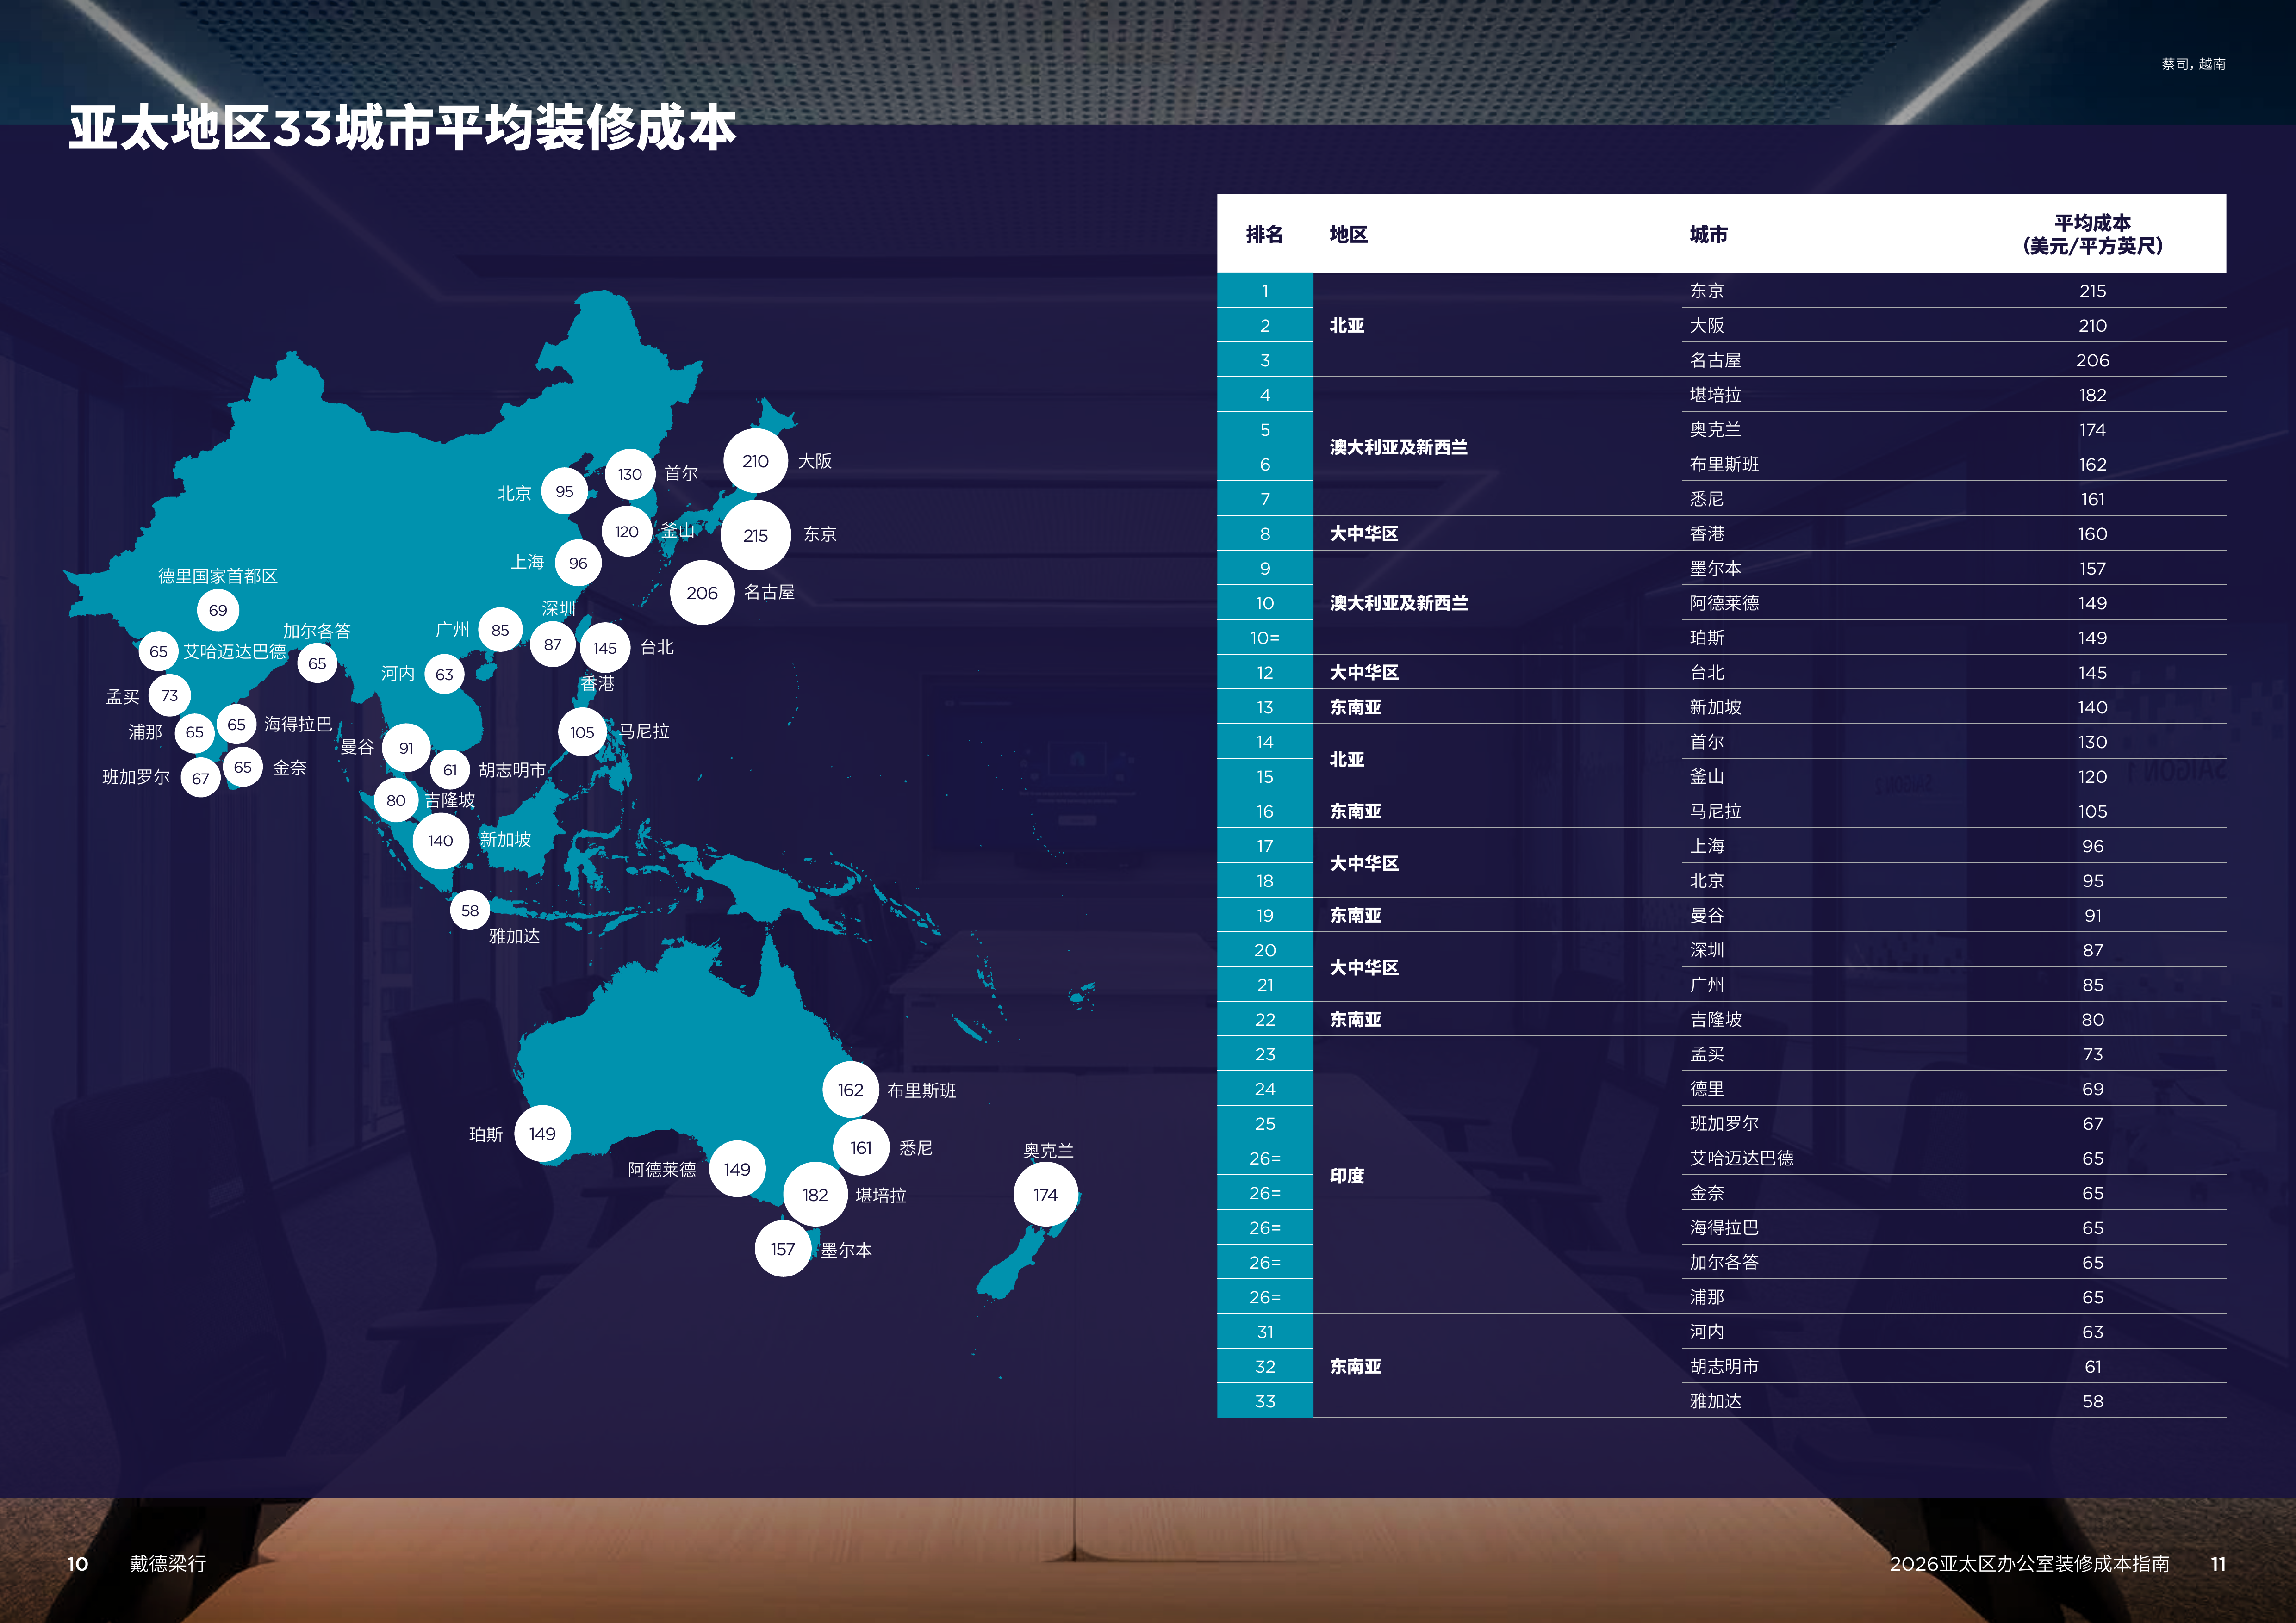Click rank cell 33 in table
2296x1623 pixels.
(1265, 1401)
